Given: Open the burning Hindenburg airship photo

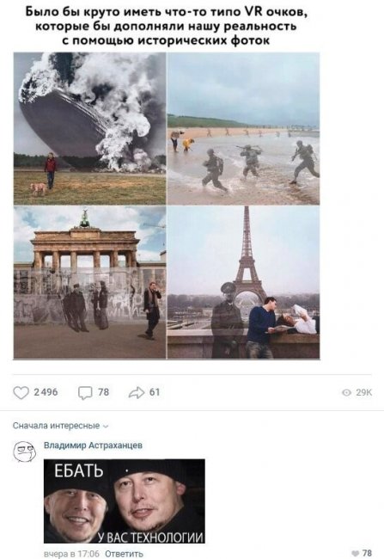Looking at the screenshot, I should tap(89, 128).
